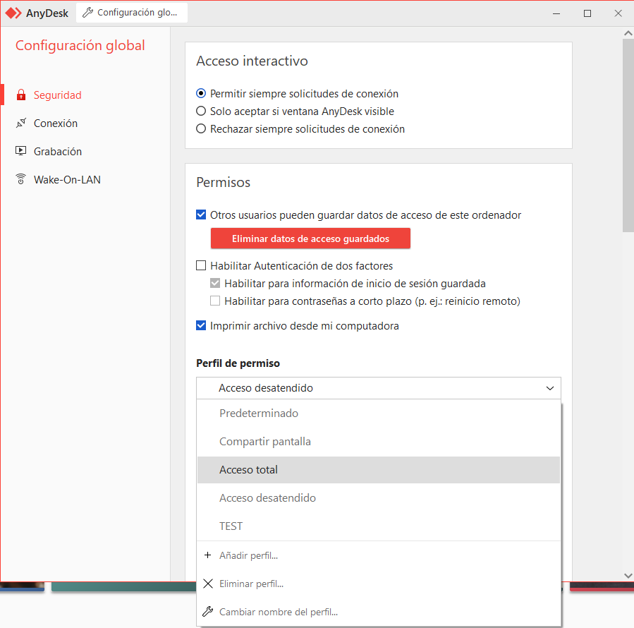Enable Habilitar Autenticación de dos factores

point(201,265)
